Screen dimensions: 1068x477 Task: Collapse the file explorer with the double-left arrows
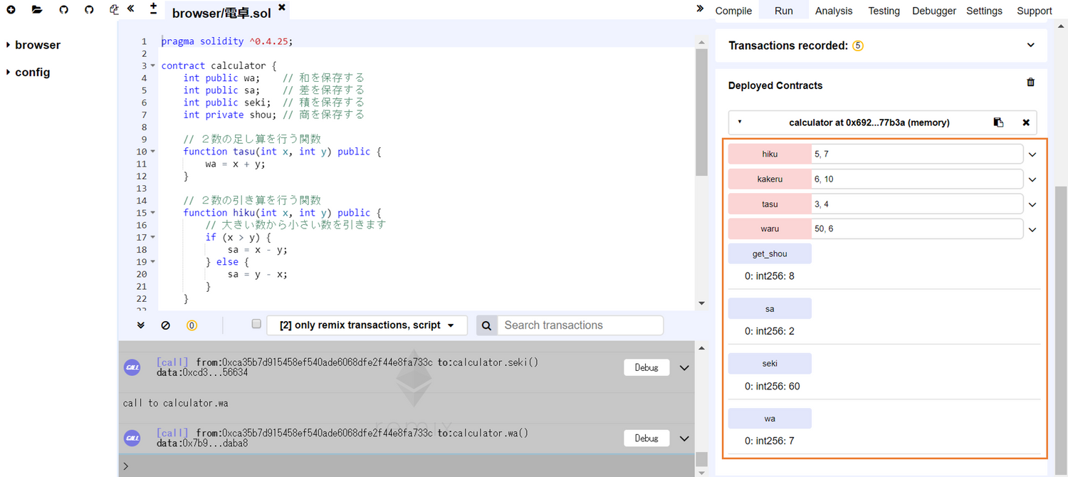click(x=131, y=9)
